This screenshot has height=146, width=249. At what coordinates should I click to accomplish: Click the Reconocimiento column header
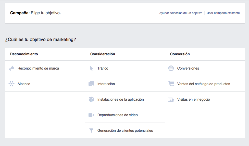click(24, 54)
